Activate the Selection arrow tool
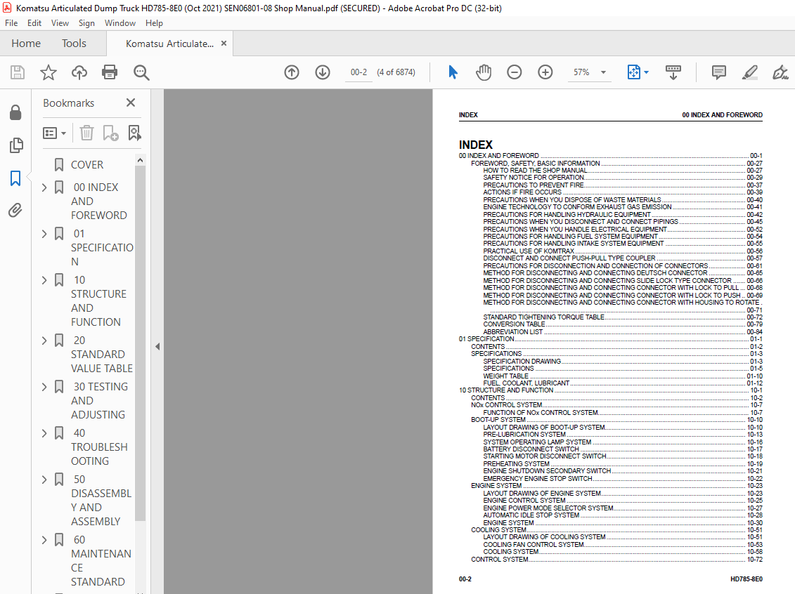The width and height of the screenshot is (795, 594). point(453,72)
